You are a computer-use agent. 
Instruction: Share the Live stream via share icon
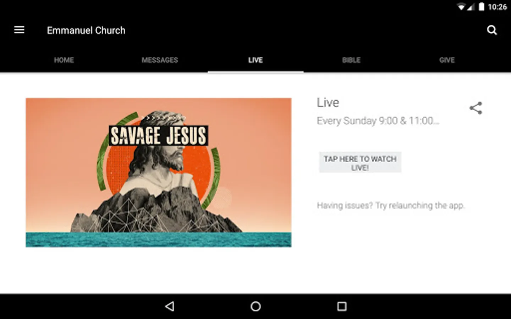[x=476, y=108]
